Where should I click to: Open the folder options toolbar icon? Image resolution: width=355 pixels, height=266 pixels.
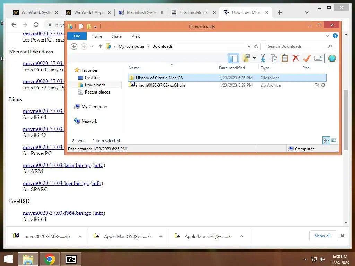246,58
